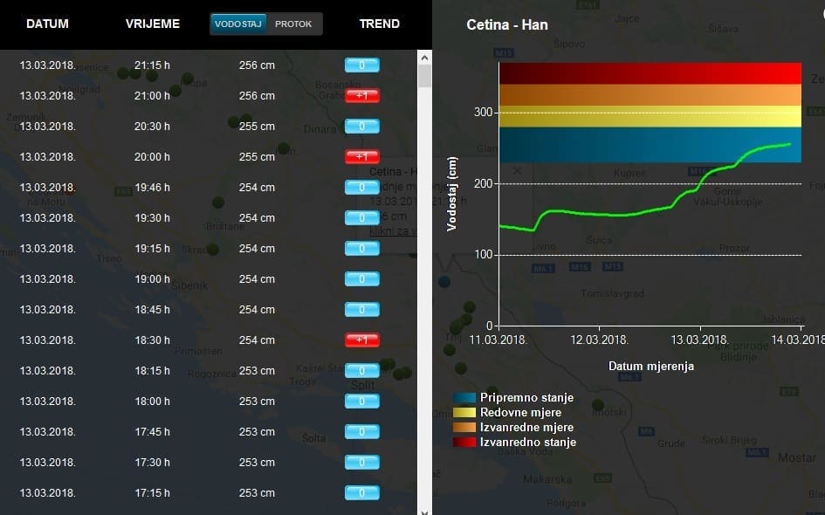825x515 pixels.
Task: Click the scrollbar down arrow
Action: 425,509
